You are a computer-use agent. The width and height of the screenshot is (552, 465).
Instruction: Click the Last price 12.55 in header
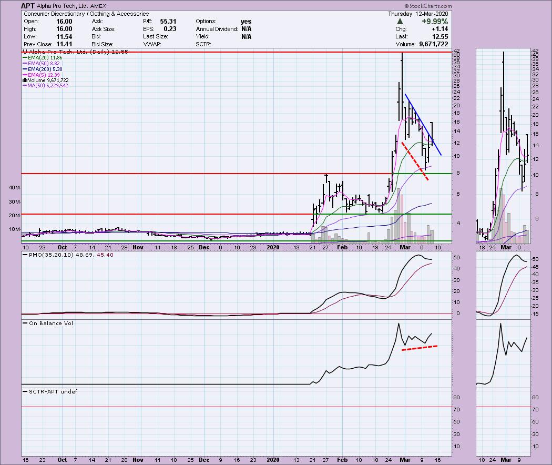441,37
